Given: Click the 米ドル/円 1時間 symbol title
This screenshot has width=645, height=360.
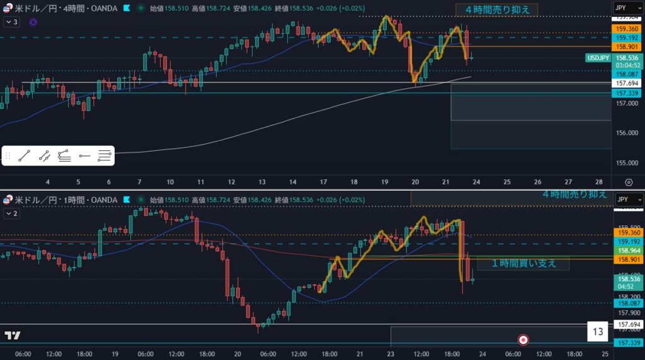Looking at the screenshot, I should click(63, 200).
